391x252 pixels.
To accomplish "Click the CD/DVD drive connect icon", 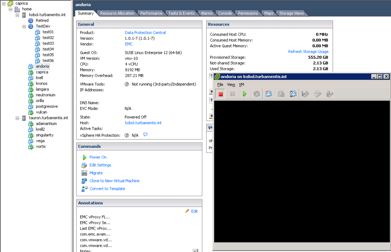I will 317,94.
